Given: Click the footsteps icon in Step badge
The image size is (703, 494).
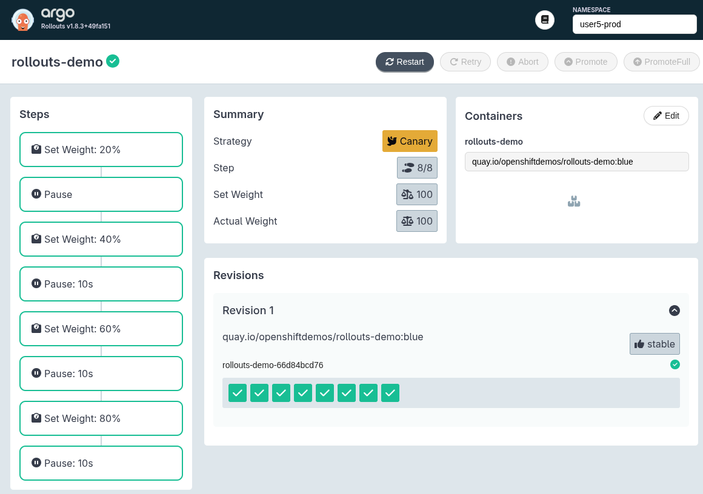Looking at the screenshot, I should tap(408, 168).
